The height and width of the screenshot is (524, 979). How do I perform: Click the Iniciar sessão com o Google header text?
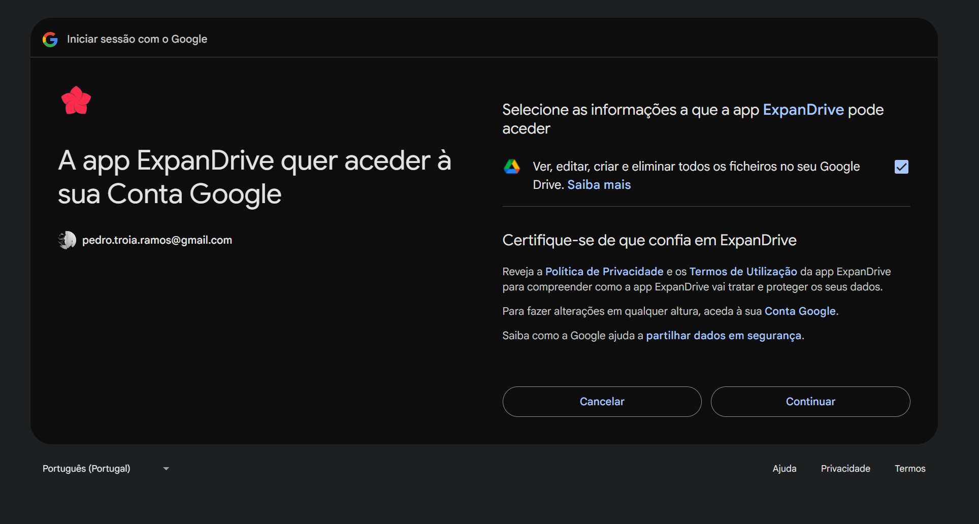click(x=137, y=39)
